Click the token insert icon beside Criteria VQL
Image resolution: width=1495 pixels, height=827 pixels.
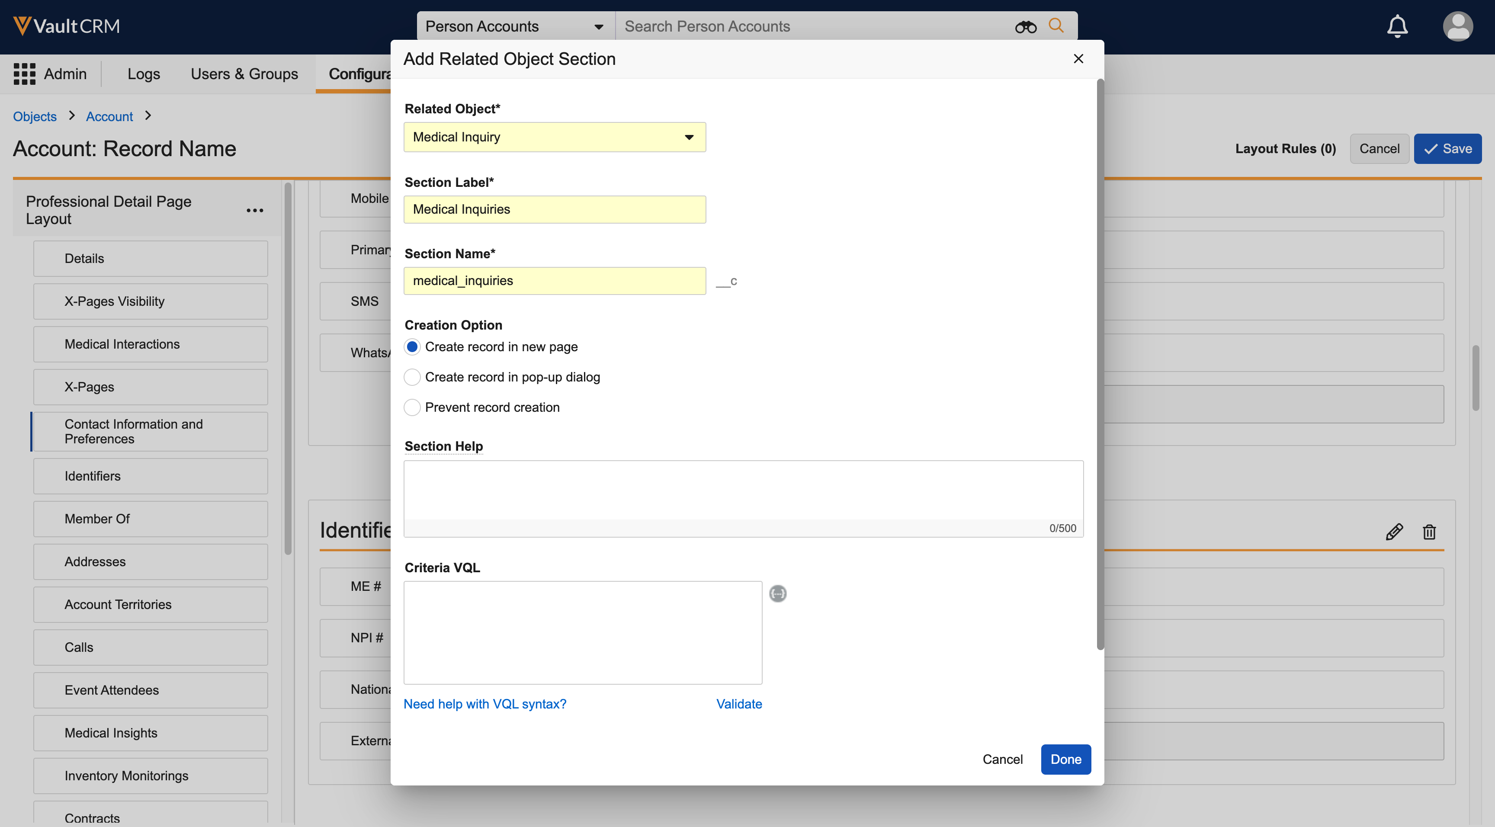pos(778,593)
